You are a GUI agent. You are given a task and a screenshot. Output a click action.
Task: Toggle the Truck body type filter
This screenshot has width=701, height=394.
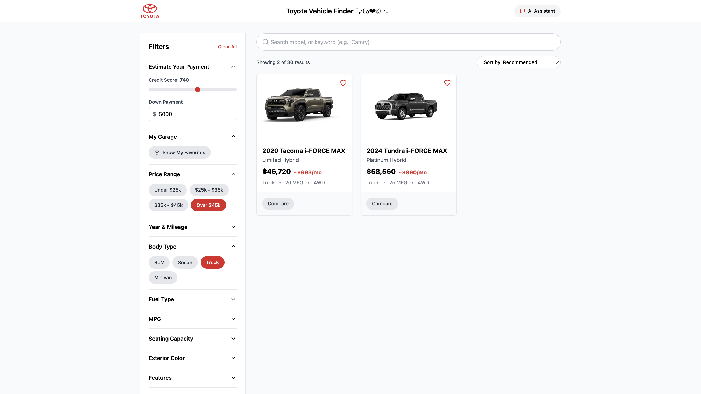click(x=212, y=262)
